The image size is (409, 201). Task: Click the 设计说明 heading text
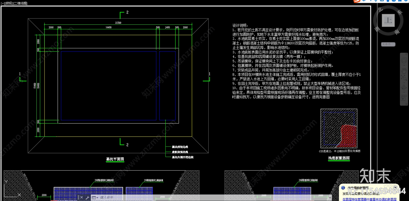[240, 26]
